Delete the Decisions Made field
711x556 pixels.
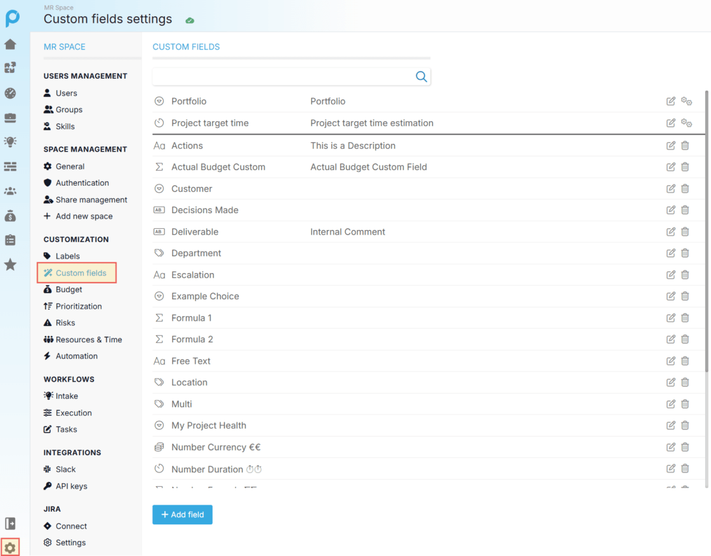(x=685, y=210)
